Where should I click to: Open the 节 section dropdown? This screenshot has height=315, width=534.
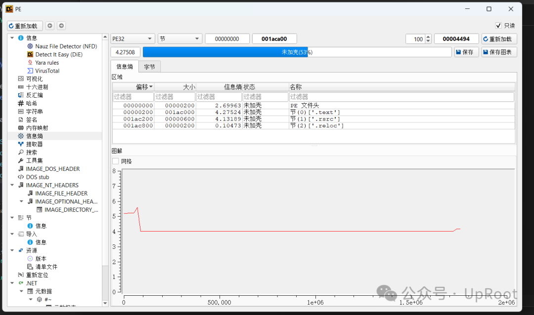(180, 39)
